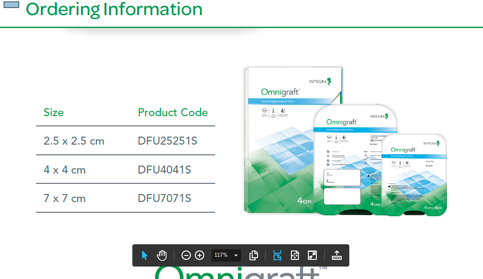
Task: Click product code DFU25251S
Action: point(168,141)
